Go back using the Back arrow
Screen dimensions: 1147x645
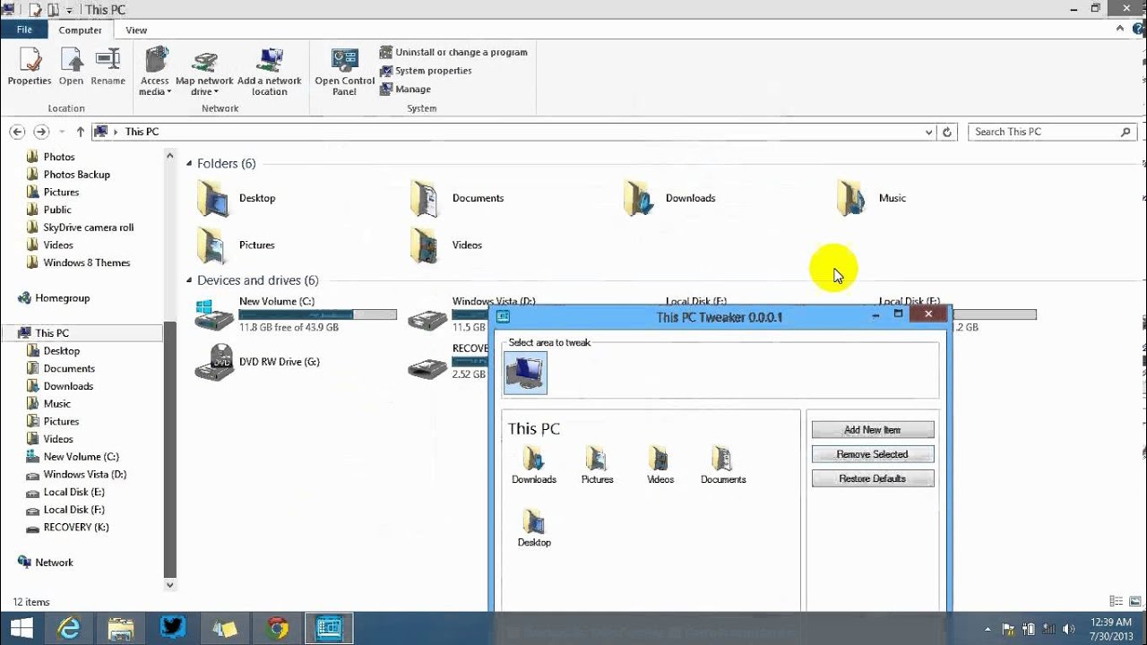click(17, 132)
